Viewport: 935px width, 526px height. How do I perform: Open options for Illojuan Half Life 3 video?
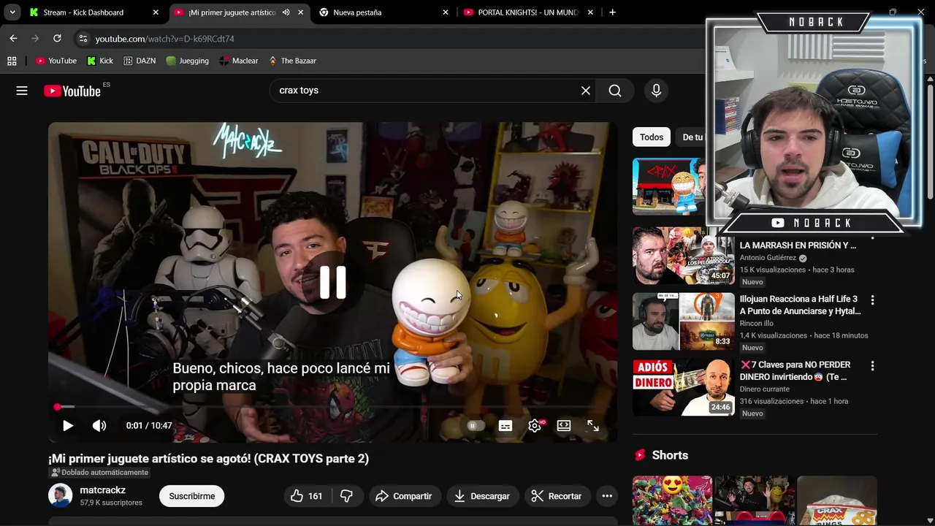coord(872,300)
